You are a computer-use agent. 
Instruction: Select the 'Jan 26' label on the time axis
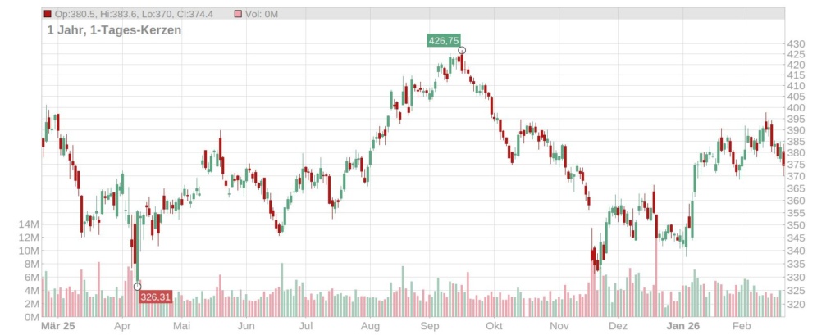682,326
